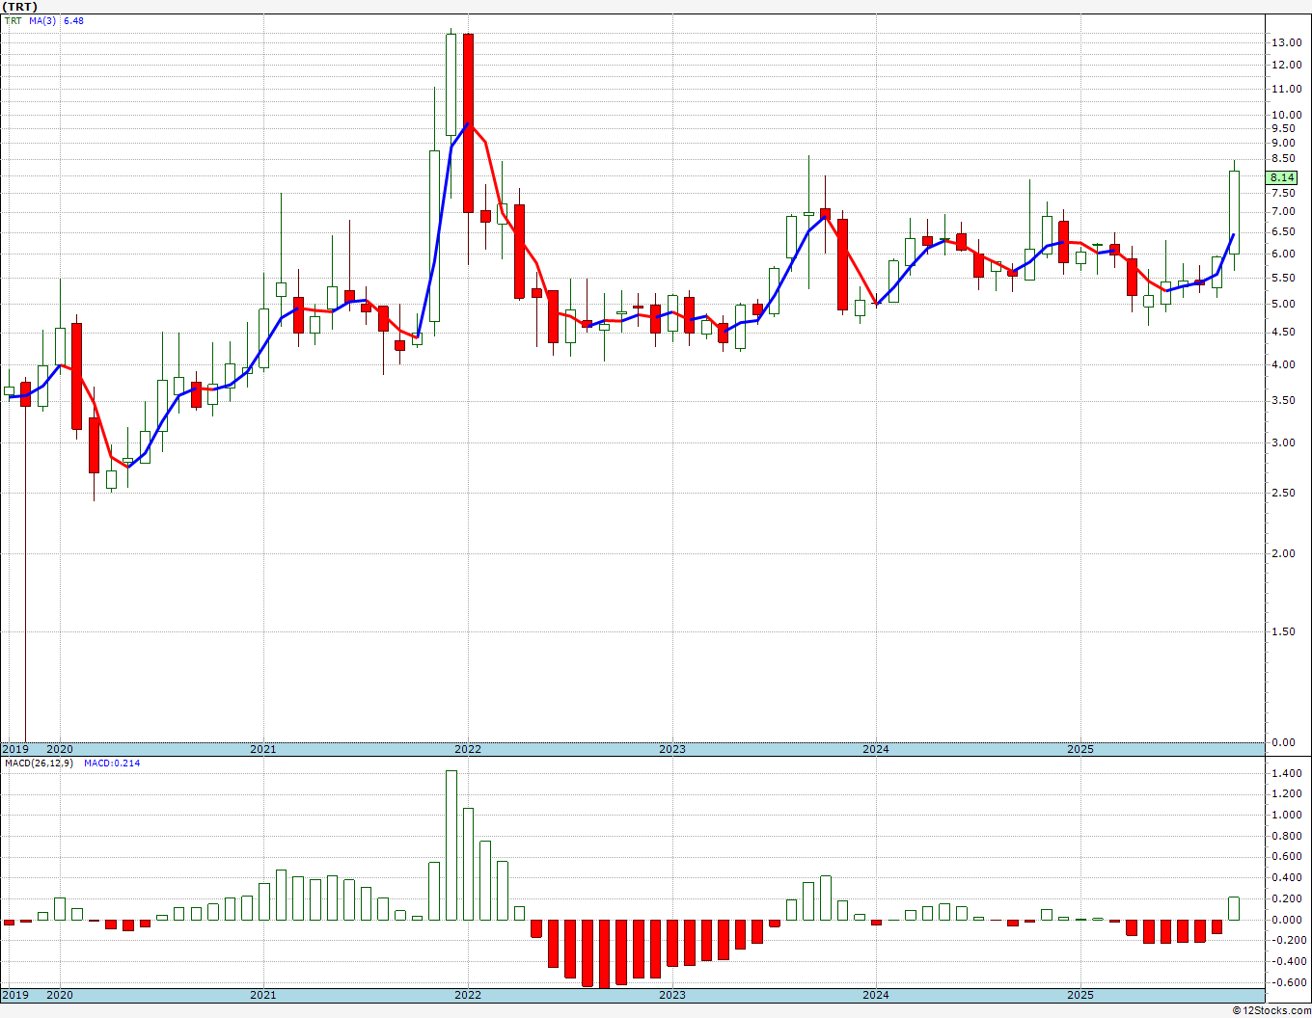The image size is (1312, 1018).
Task: Click the 7.00 price axis label
Action: pos(1283,211)
